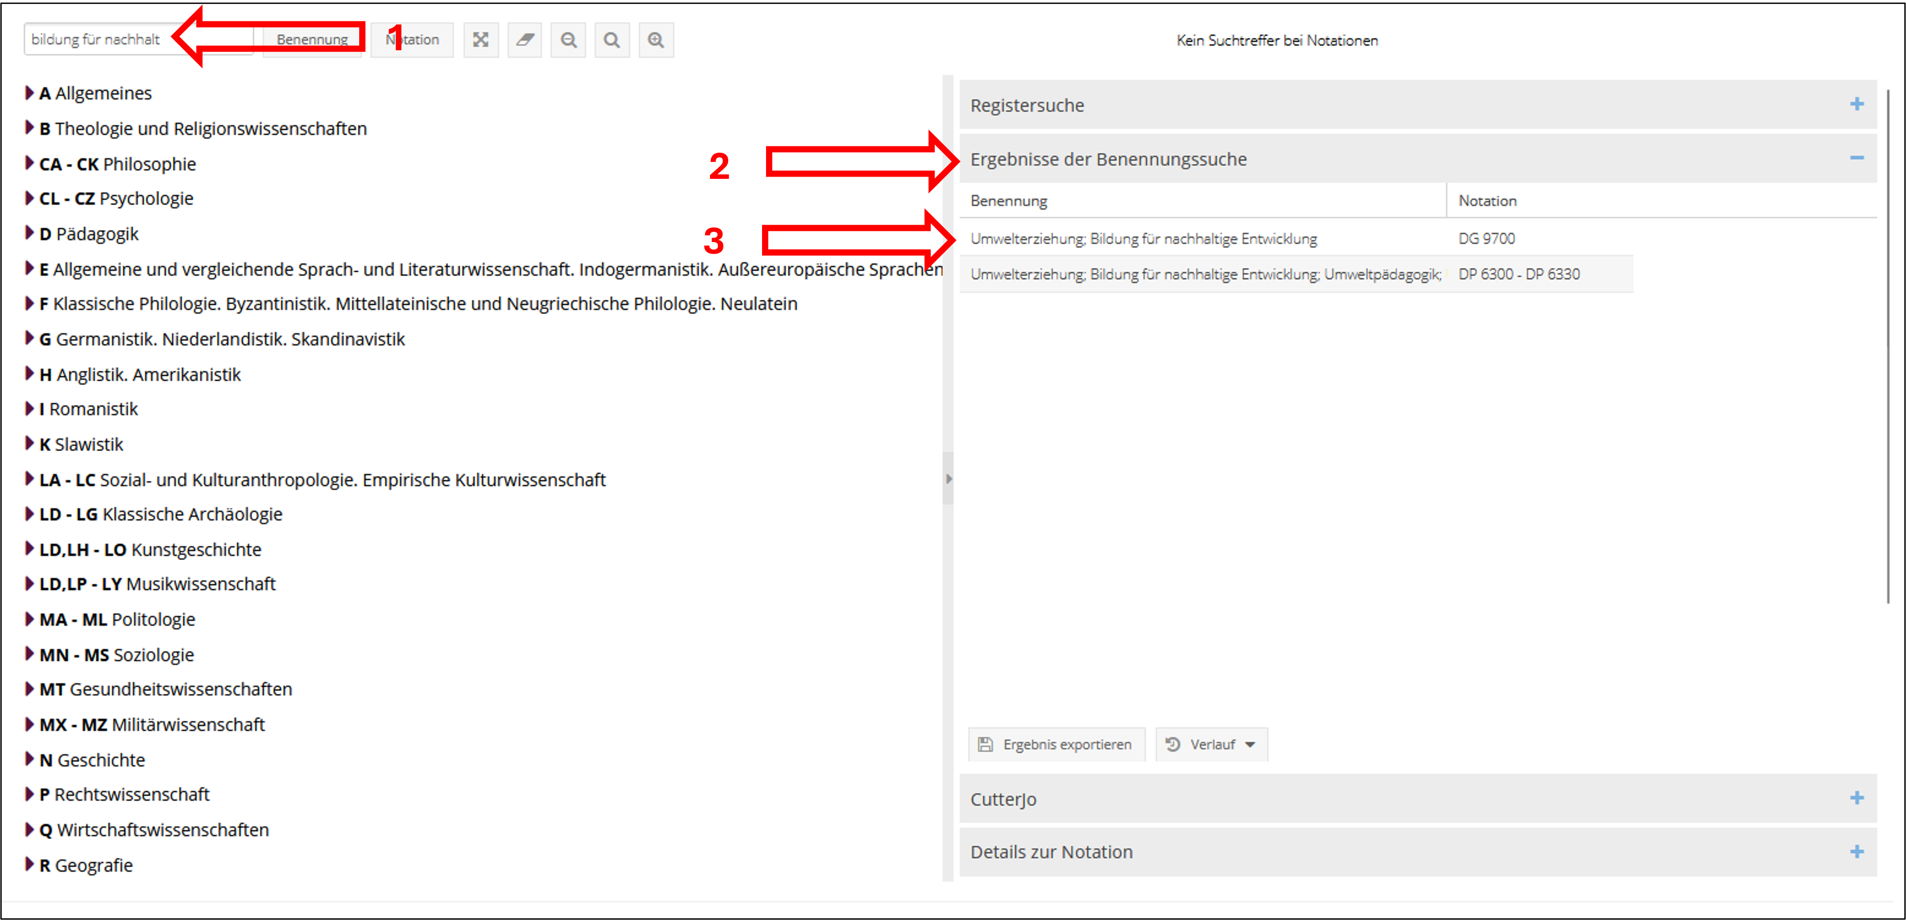Select LA - LC Sozial- und Kulturanthropologie
This screenshot has height=920, width=1906.
(323, 480)
